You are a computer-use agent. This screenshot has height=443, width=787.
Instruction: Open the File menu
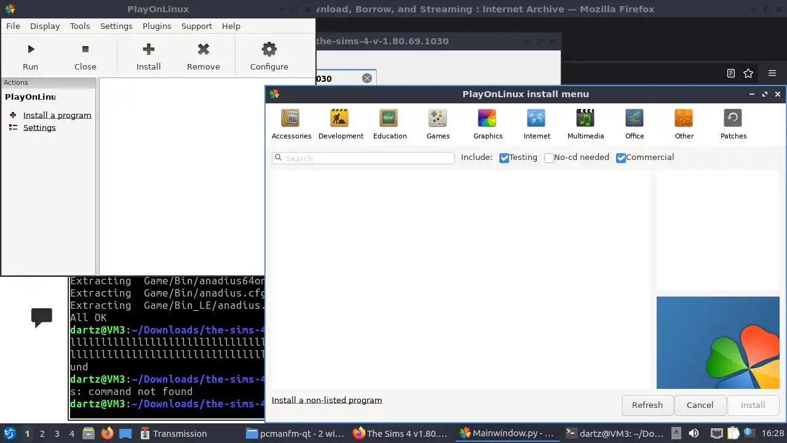point(13,26)
